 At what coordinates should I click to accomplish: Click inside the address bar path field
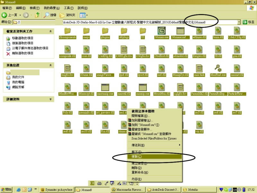tap(125, 22)
